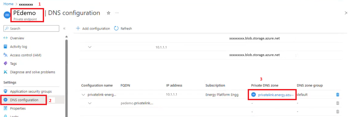
Task: Open the more options ellipsis
Action: 117,13
